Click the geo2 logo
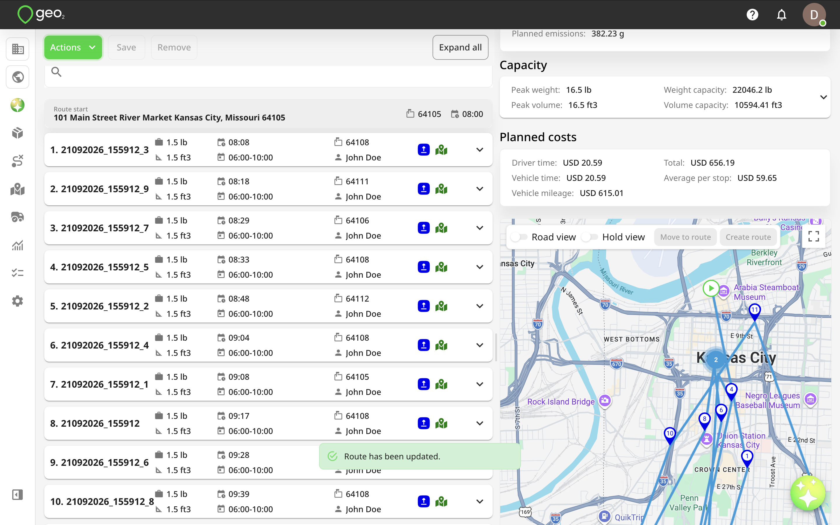The width and height of the screenshot is (840, 525). 41,14
